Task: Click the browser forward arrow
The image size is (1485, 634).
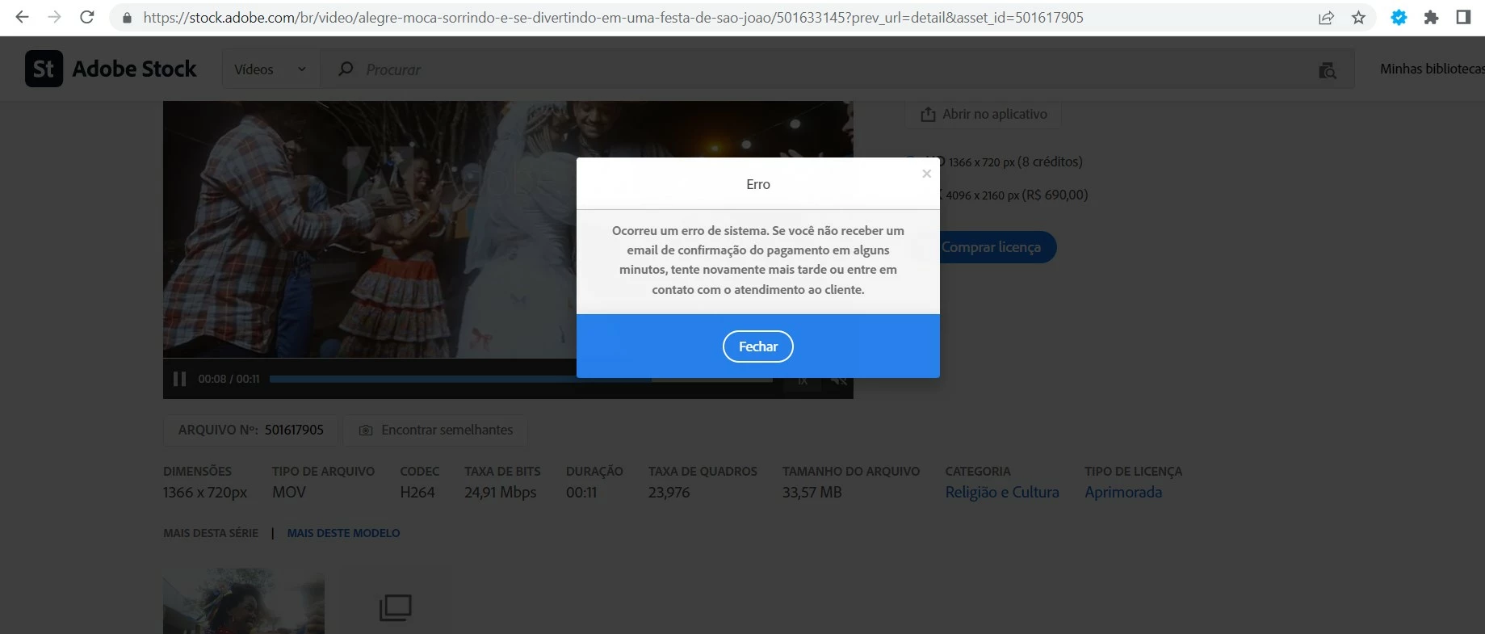Action: click(54, 17)
